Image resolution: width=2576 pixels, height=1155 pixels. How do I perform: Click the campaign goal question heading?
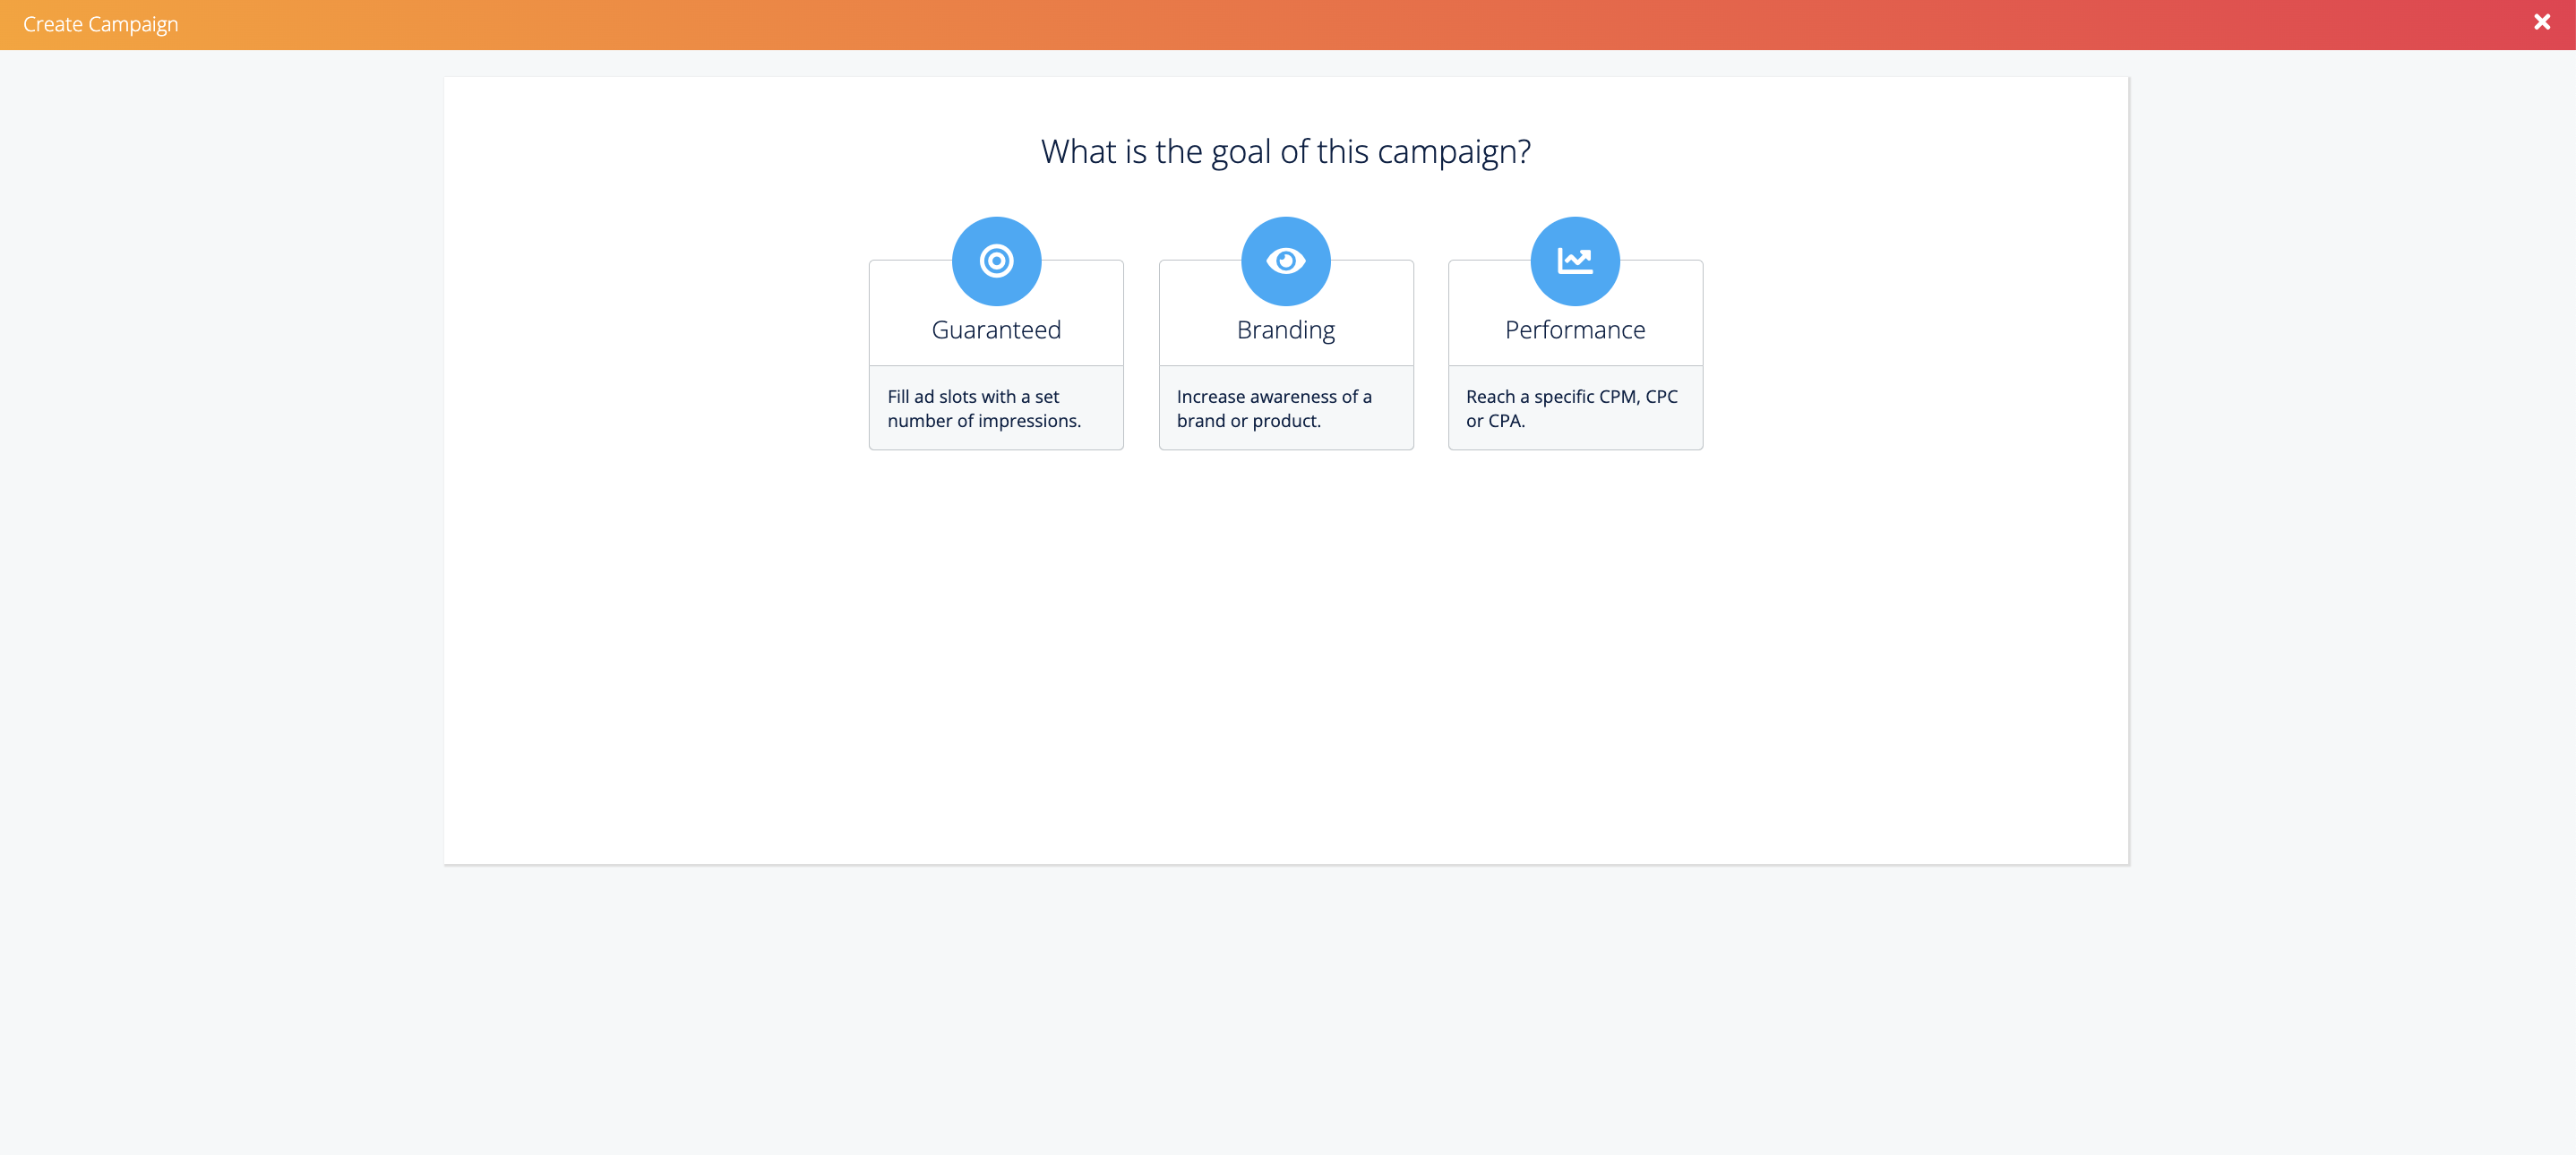(x=1285, y=152)
